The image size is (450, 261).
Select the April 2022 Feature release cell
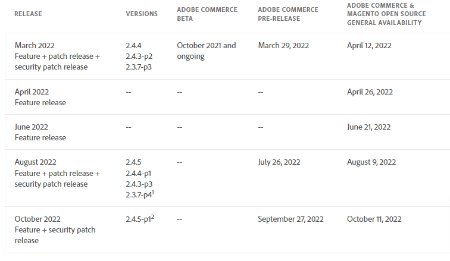pyautogui.click(x=40, y=97)
